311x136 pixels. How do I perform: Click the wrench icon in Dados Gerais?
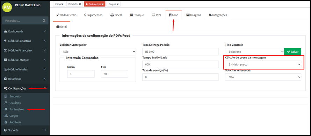[58, 15]
